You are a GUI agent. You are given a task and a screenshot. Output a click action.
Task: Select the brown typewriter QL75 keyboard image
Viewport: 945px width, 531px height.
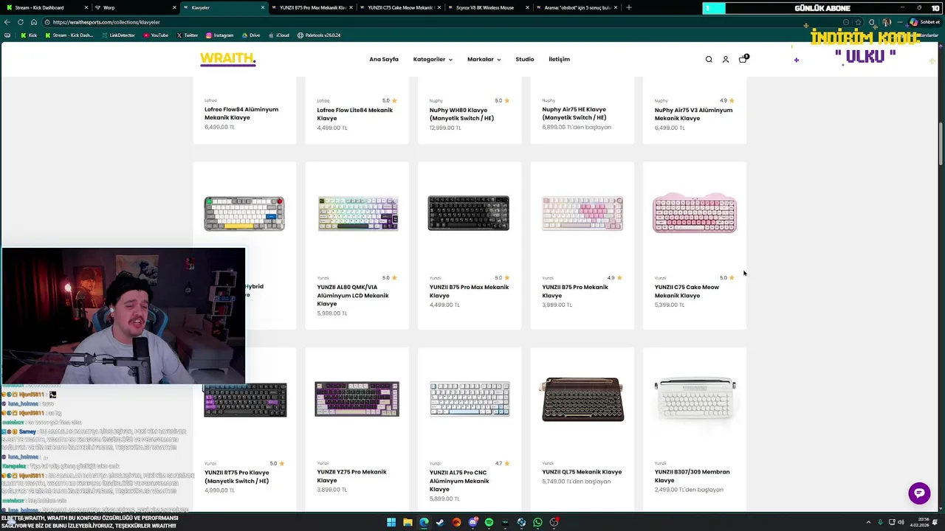tap(583, 399)
